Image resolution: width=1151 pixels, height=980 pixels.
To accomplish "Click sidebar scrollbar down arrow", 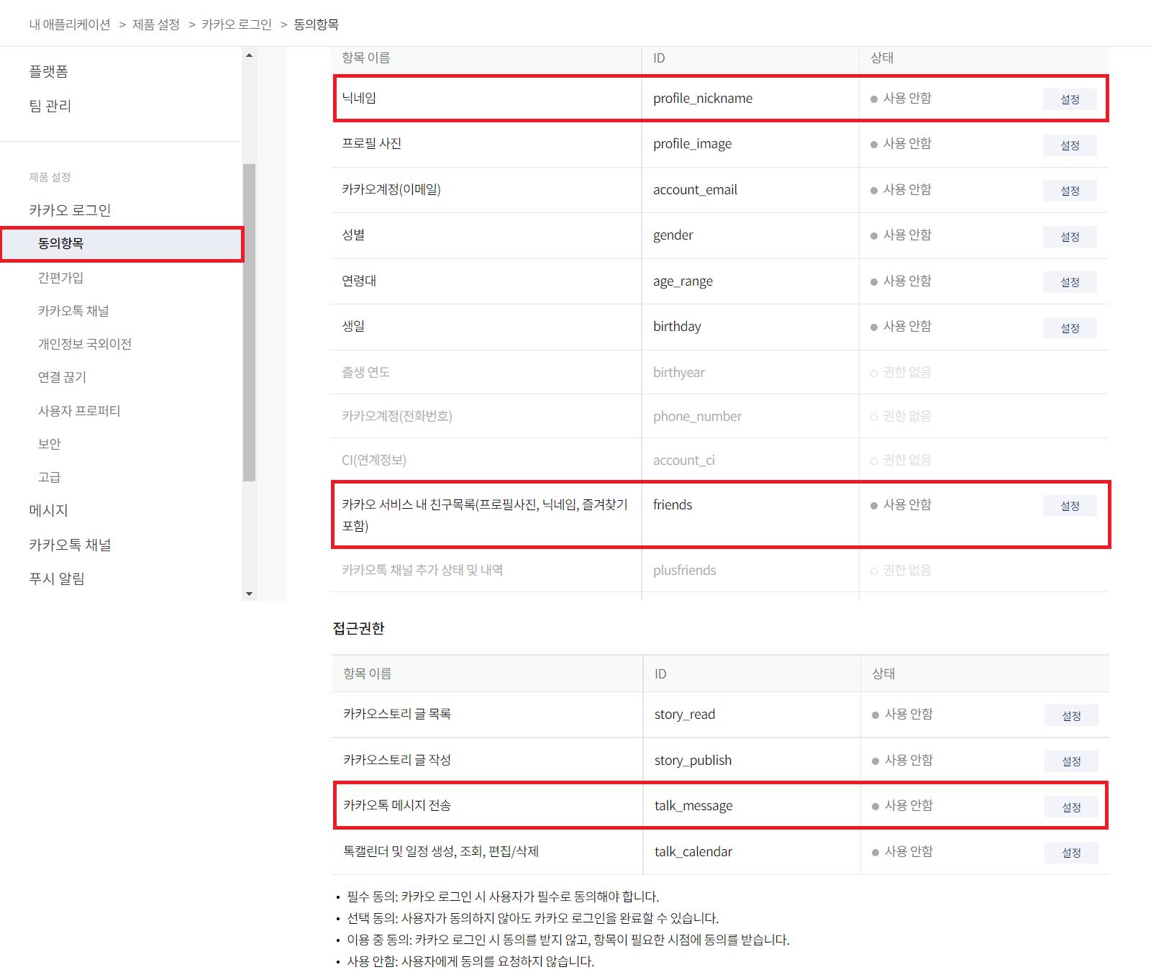I will tap(249, 594).
